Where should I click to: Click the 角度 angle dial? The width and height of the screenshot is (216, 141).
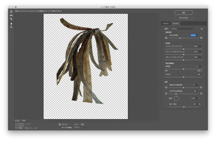(176, 98)
